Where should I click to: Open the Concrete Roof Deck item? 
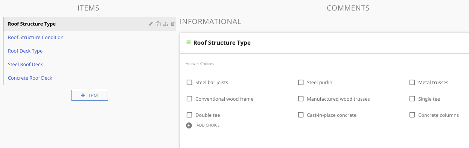30,78
